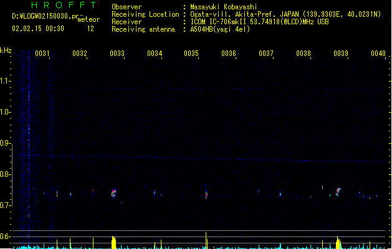The width and height of the screenshot is (392, 249).
Task: Click time marker 0039
Action: pyautogui.click(x=341, y=54)
